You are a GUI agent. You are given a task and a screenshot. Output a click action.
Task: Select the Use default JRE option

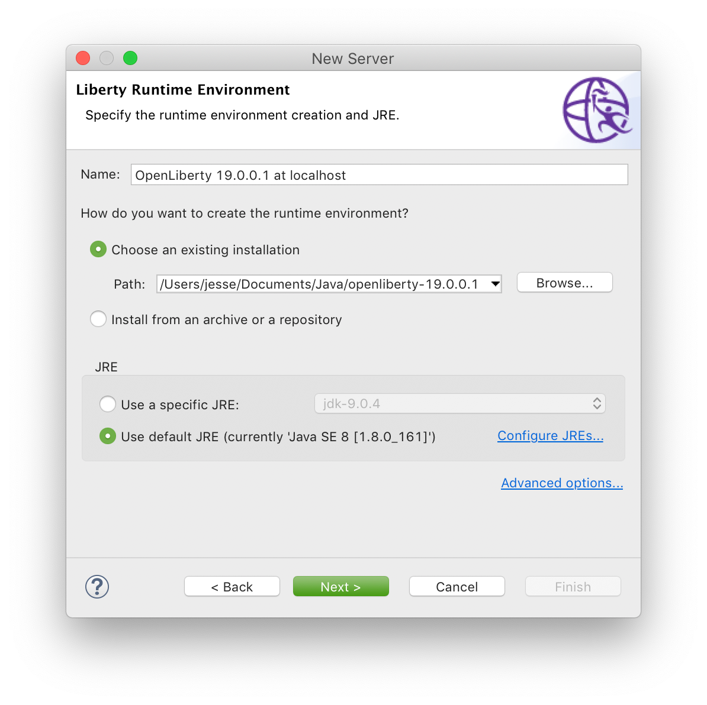(108, 436)
